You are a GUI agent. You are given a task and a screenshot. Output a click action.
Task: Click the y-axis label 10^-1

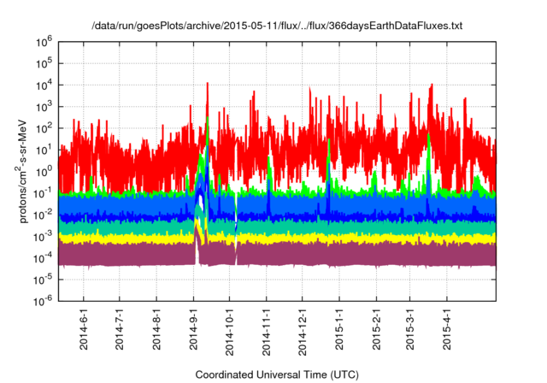coord(43,193)
